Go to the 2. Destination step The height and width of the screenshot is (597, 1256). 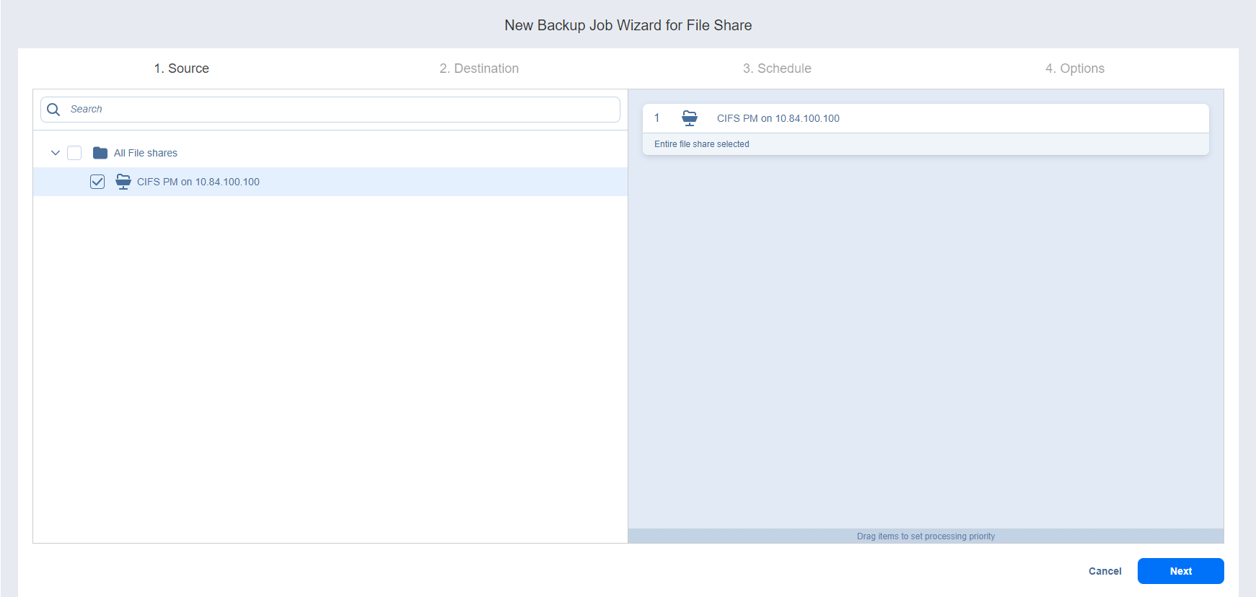tap(479, 68)
